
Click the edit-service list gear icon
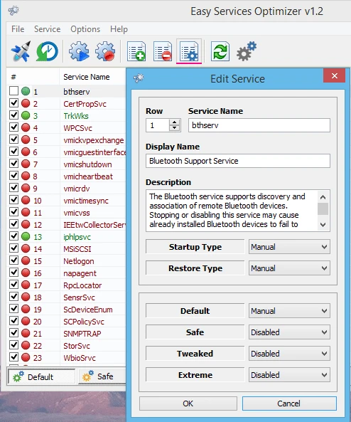click(189, 51)
